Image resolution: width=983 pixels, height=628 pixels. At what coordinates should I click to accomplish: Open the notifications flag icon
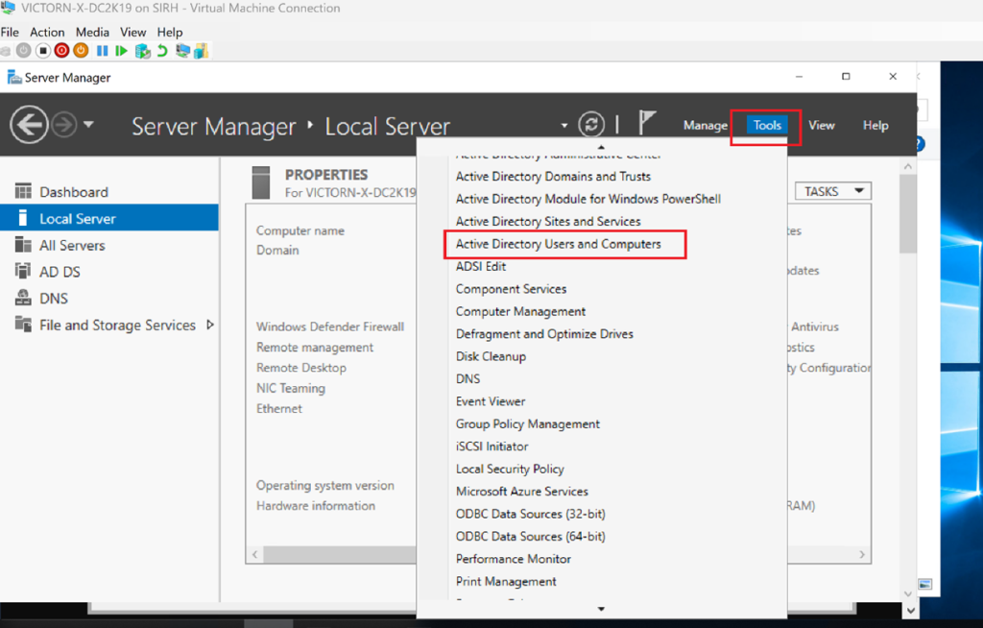coord(647,123)
